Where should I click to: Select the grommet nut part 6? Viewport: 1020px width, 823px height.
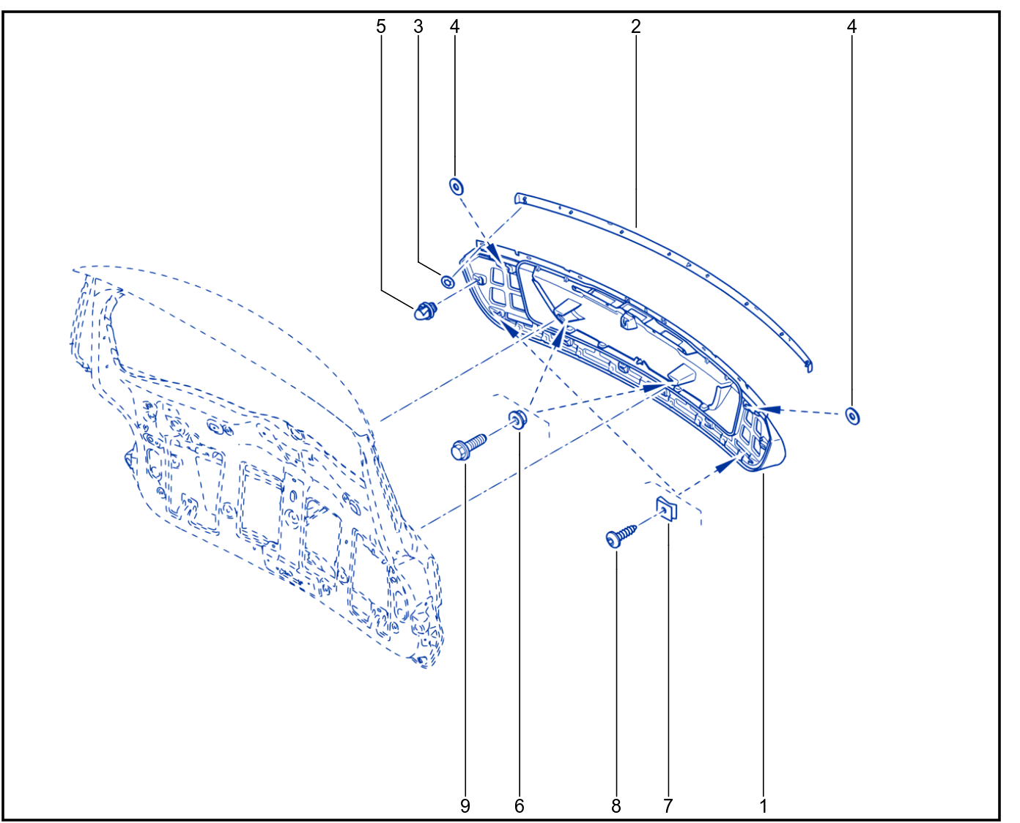click(519, 420)
